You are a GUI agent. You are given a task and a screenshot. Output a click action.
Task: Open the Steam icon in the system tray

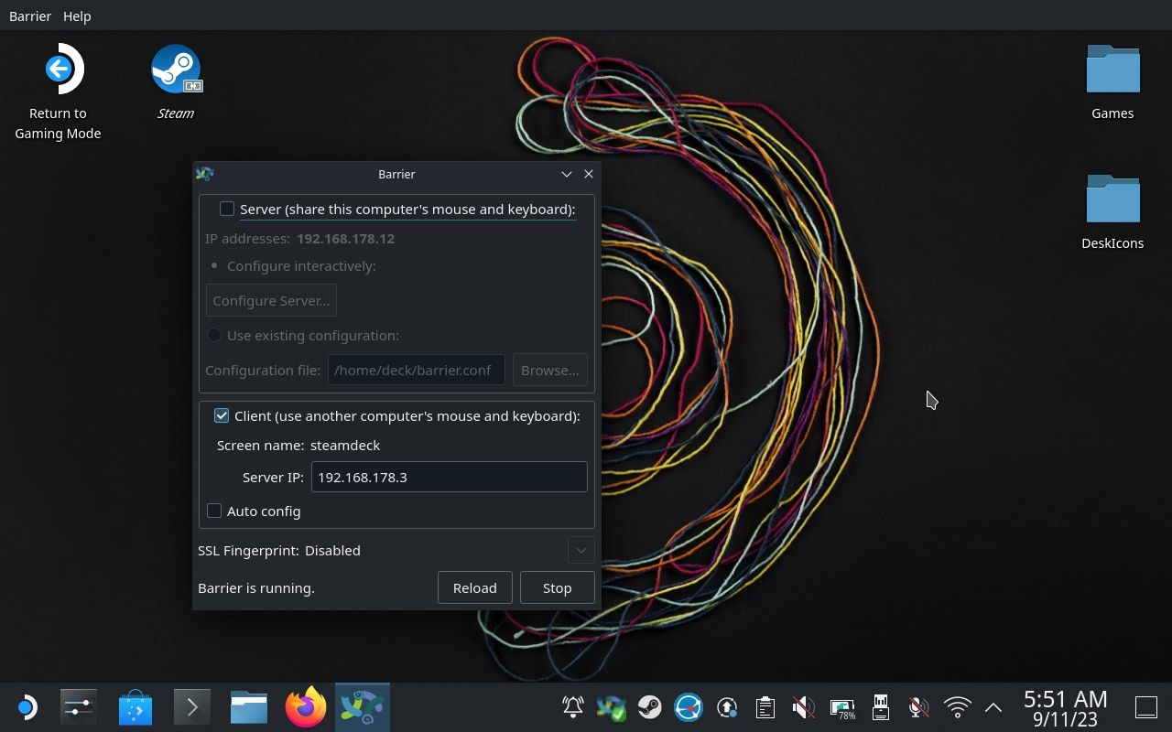(x=650, y=706)
